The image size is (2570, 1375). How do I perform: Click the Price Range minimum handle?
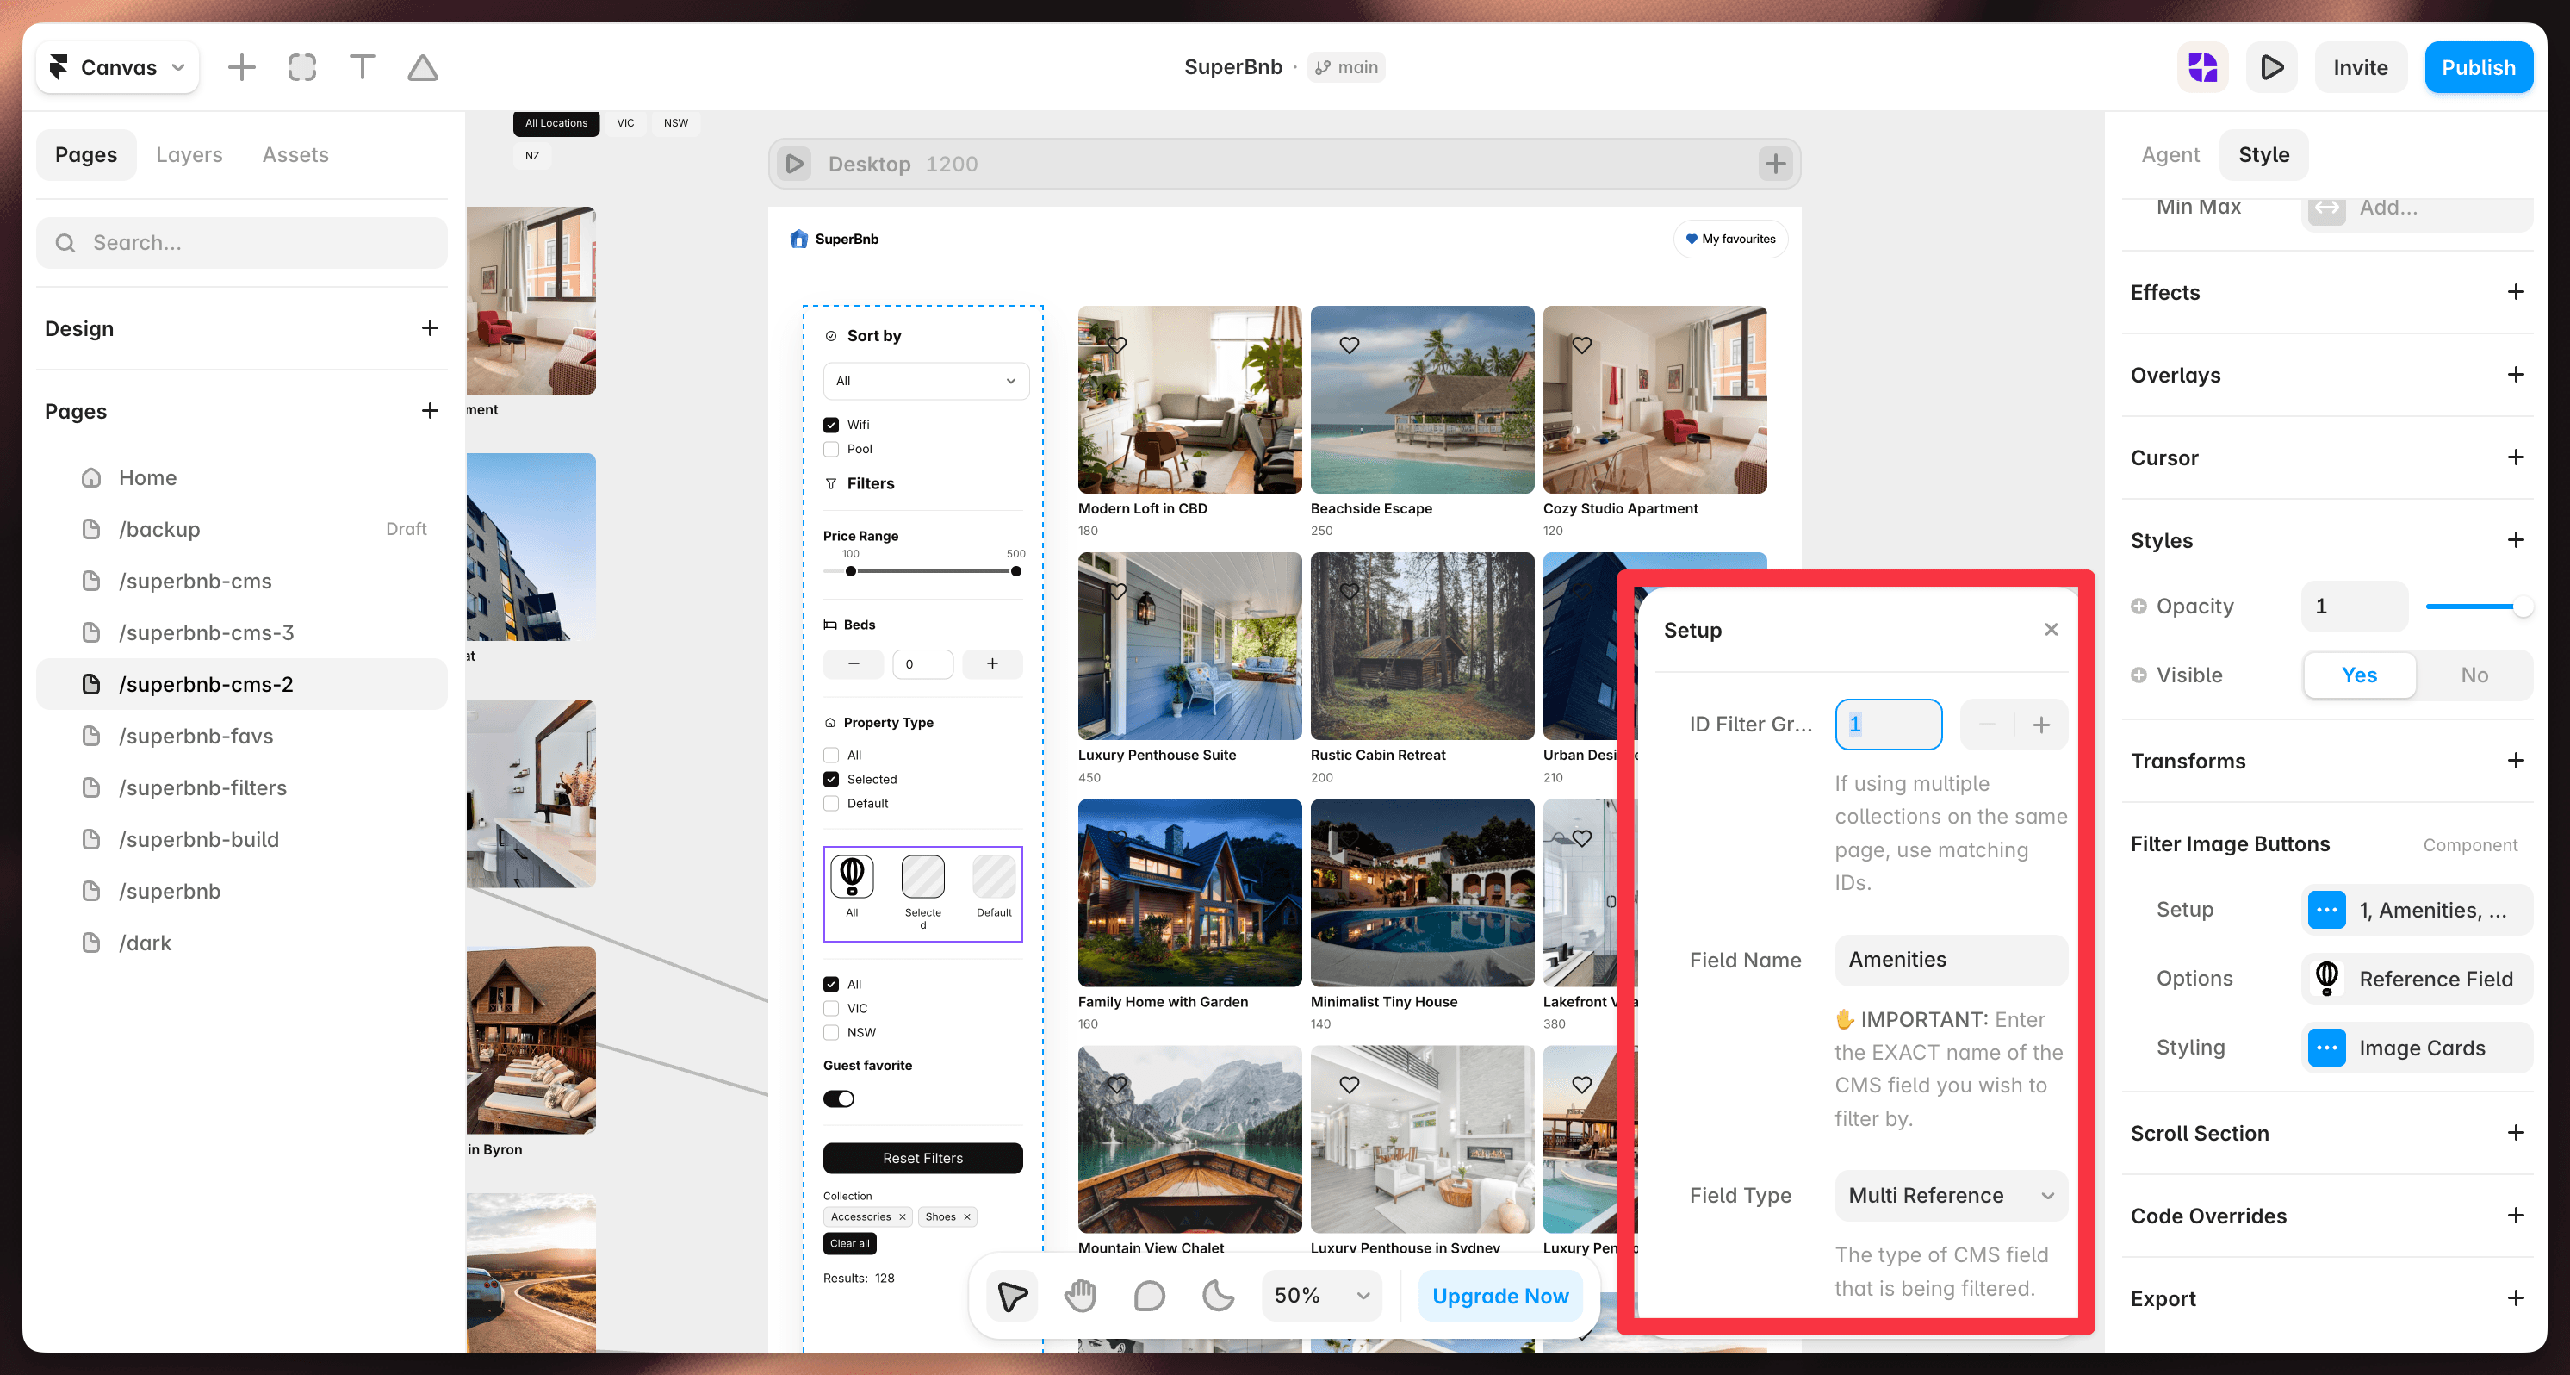pos(850,572)
